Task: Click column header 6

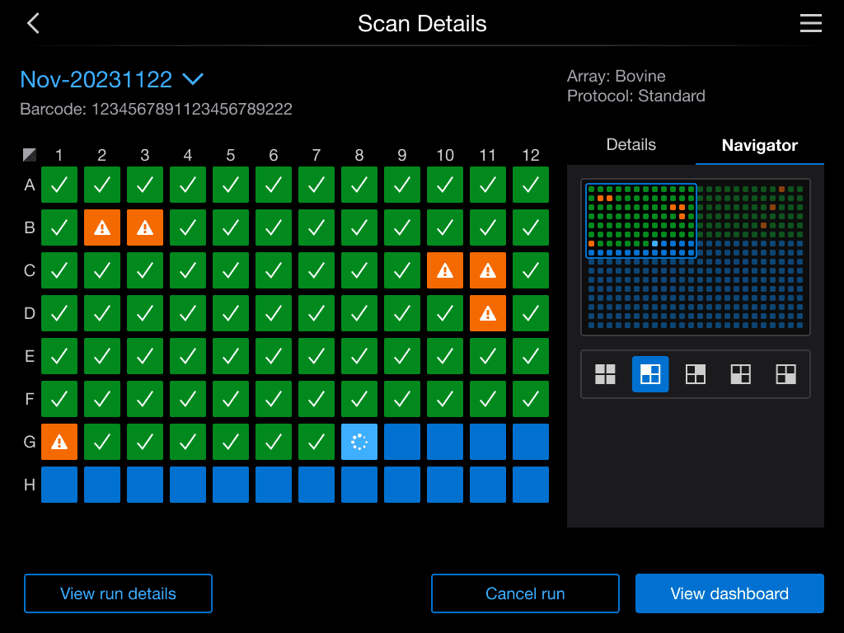Action: coord(274,156)
